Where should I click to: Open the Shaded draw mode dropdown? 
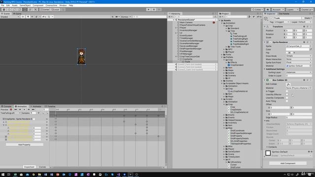click(10, 17)
